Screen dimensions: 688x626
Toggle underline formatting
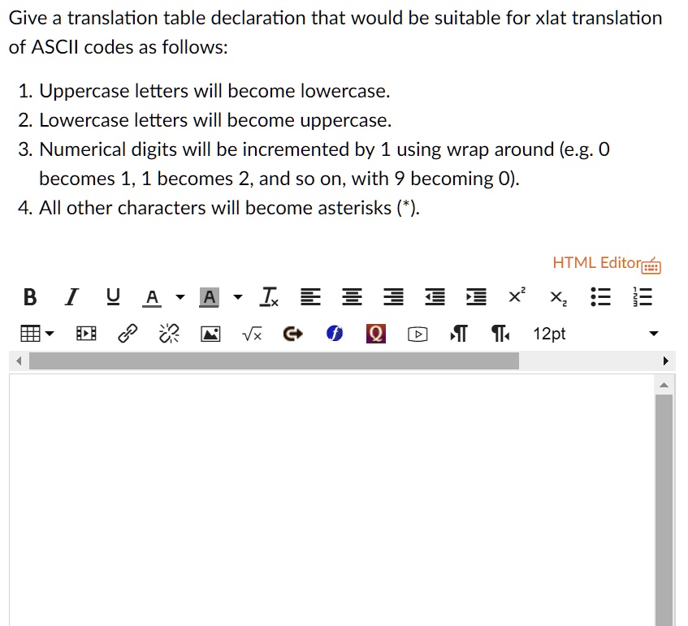113,296
